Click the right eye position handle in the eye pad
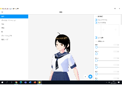The height and width of the screenshot is (92, 122). pos(116,30)
